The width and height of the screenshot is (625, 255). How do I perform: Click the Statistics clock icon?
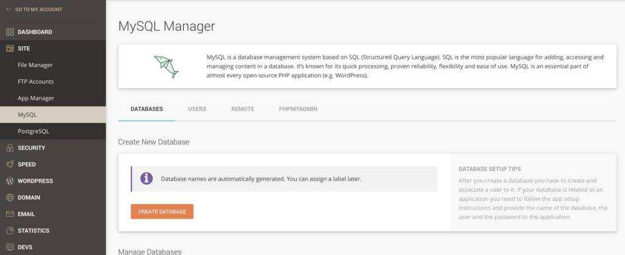(x=9, y=231)
